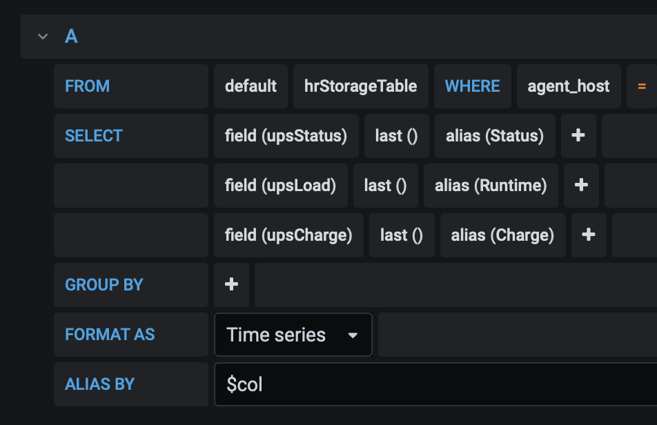Add a GROUP BY clause with plus
Viewport: 657px width, 425px height.
[x=231, y=285]
